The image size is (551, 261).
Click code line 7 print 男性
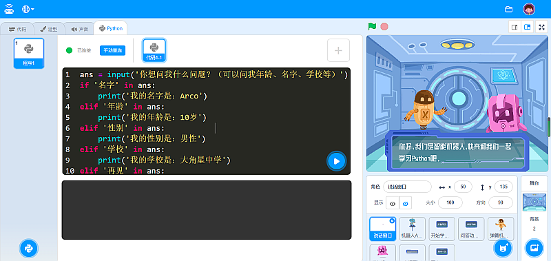click(x=152, y=139)
